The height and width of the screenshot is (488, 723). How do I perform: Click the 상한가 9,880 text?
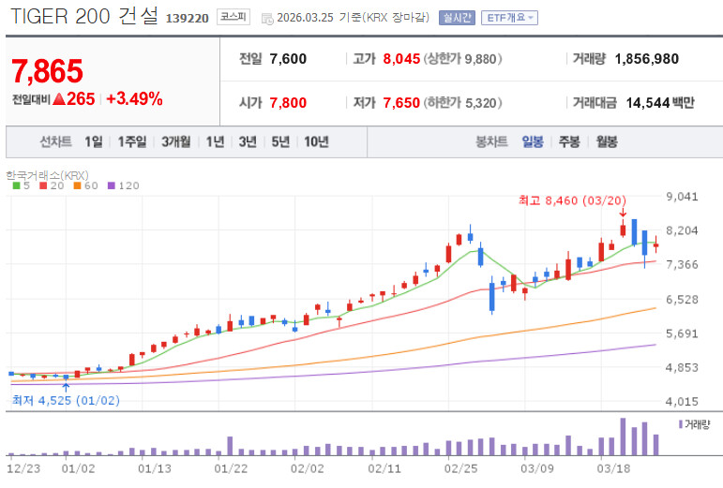[x=463, y=59]
